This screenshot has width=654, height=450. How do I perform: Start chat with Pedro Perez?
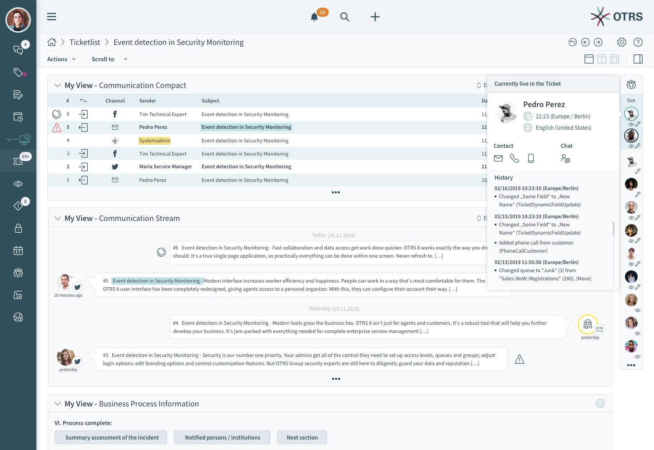coord(565,158)
